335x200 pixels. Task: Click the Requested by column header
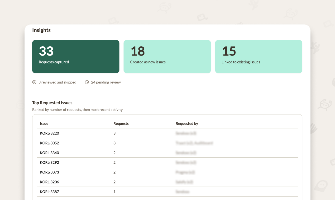(187, 123)
